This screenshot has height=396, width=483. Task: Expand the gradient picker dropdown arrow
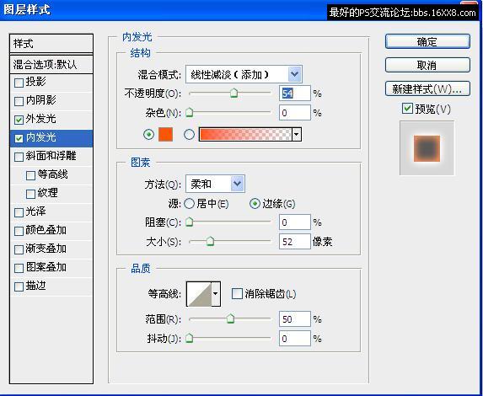(x=297, y=135)
